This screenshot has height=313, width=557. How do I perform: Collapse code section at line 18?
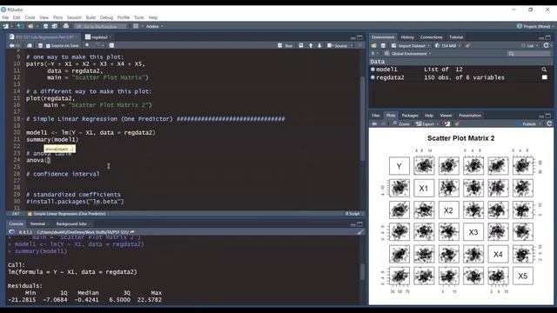[x=23, y=119]
